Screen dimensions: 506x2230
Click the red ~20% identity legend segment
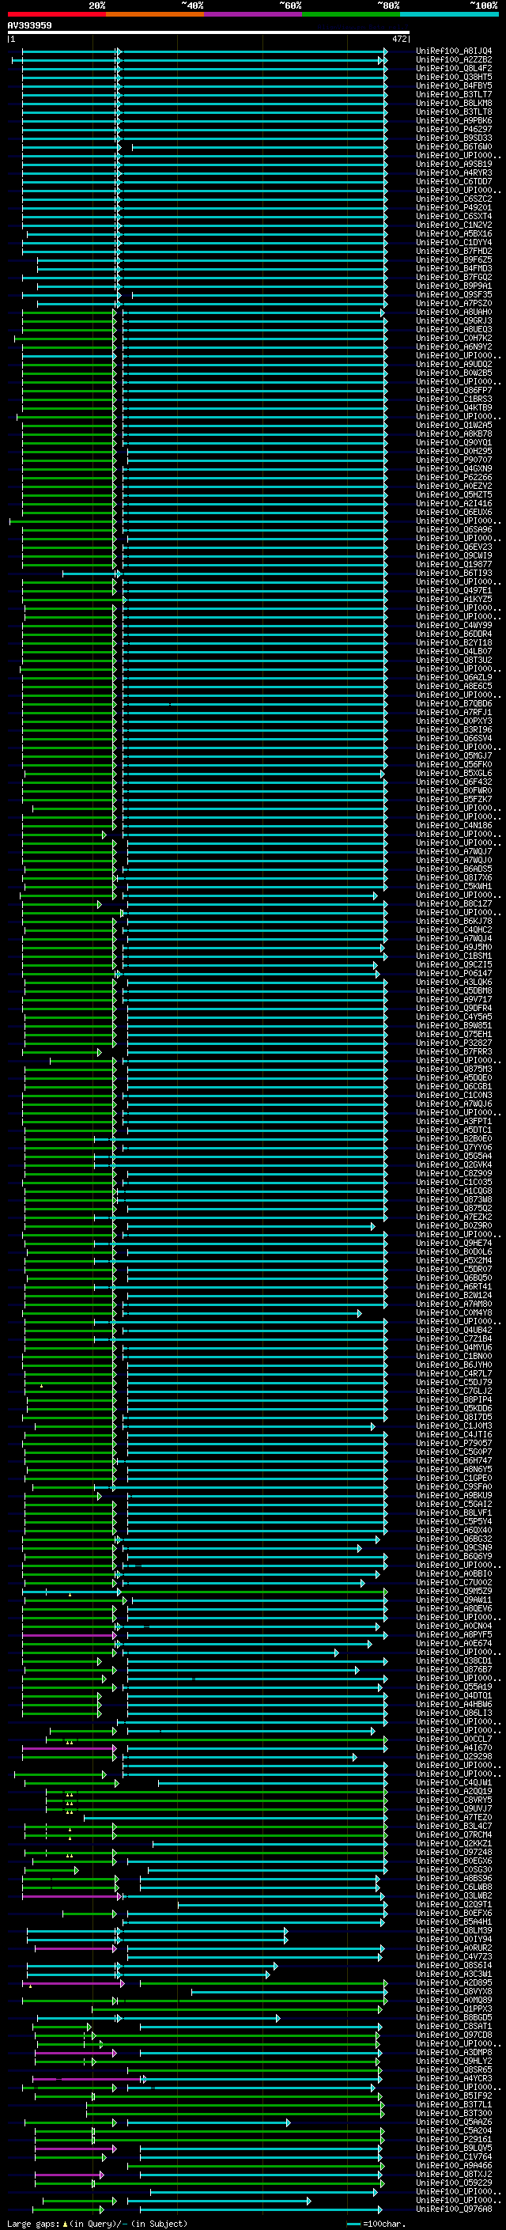(56, 14)
